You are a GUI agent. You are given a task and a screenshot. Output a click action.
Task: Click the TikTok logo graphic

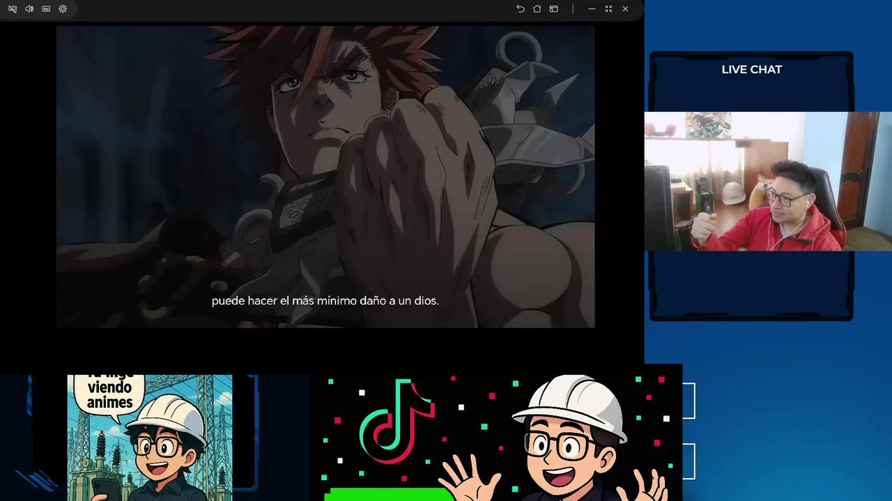[x=397, y=421]
